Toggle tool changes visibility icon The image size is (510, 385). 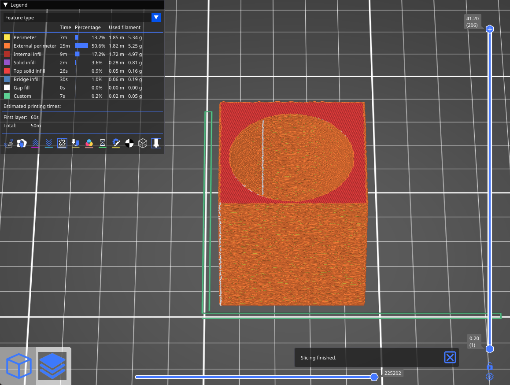pos(76,143)
